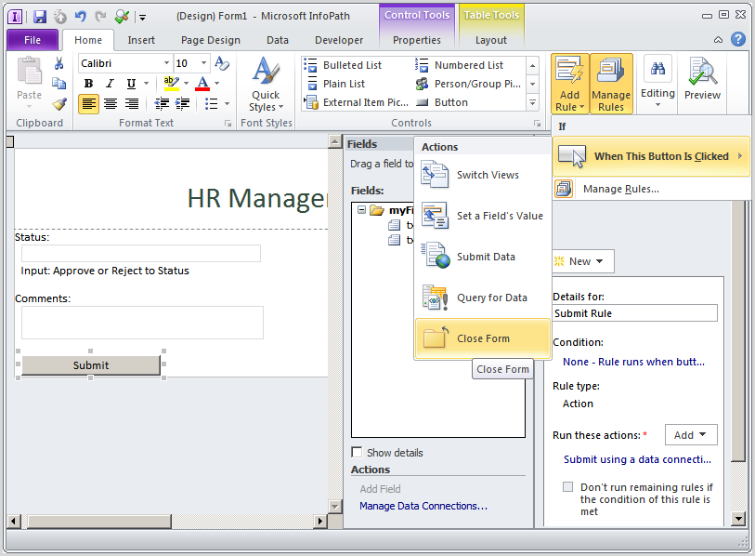Click into the Status text field

coord(140,253)
